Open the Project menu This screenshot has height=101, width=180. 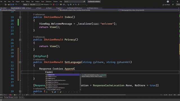point(17,2)
